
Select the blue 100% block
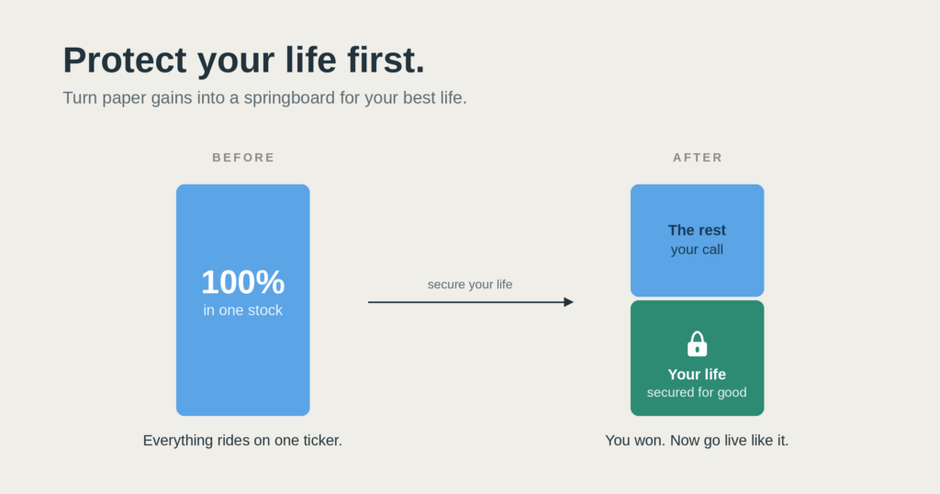pyautogui.click(x=242, y=299)
